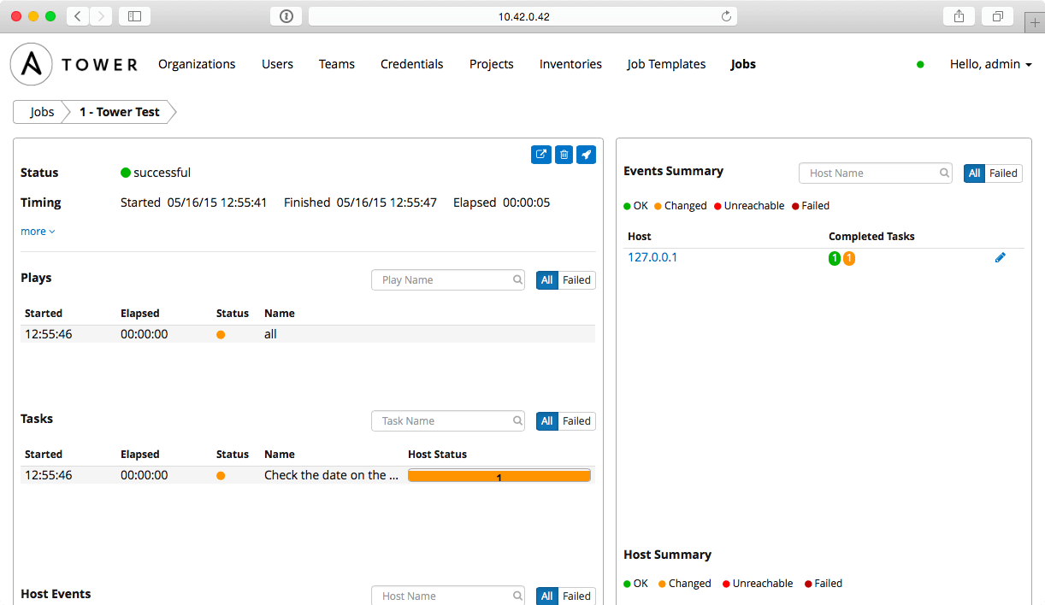Open host 127.0.0.1 details link
1045x605 pixels.
652,256
